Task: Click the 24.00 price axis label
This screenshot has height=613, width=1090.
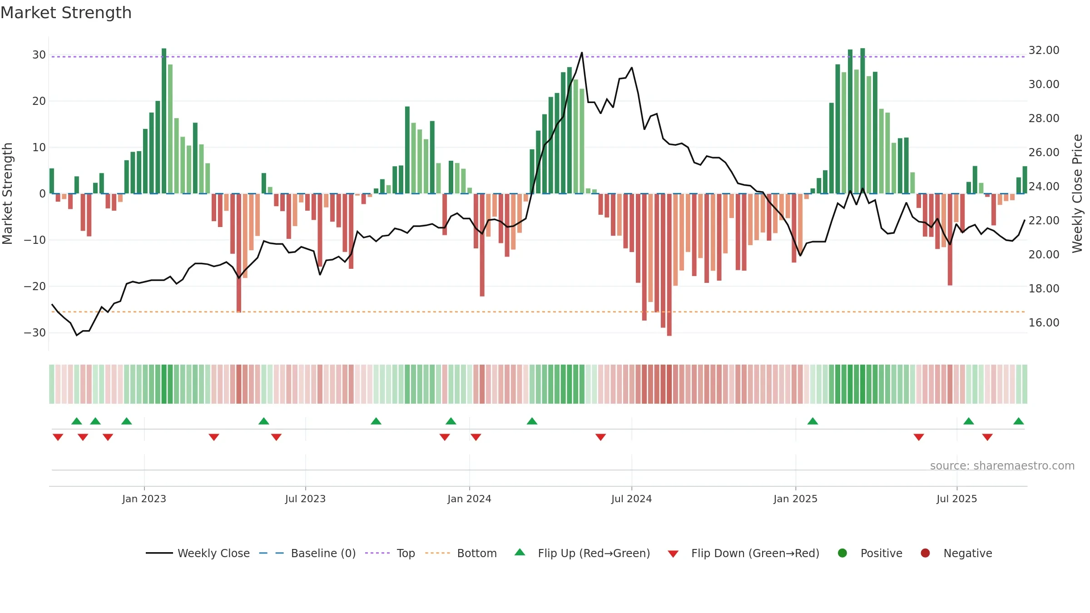Action: click(x=1044, y=187)
